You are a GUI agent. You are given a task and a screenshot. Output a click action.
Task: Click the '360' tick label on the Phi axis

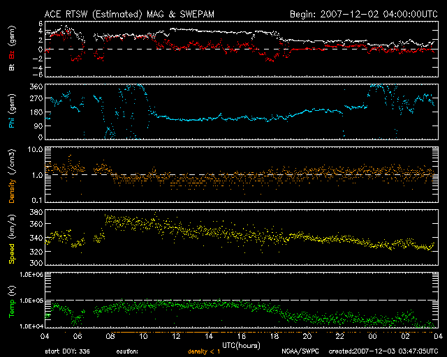click(36, 86)
